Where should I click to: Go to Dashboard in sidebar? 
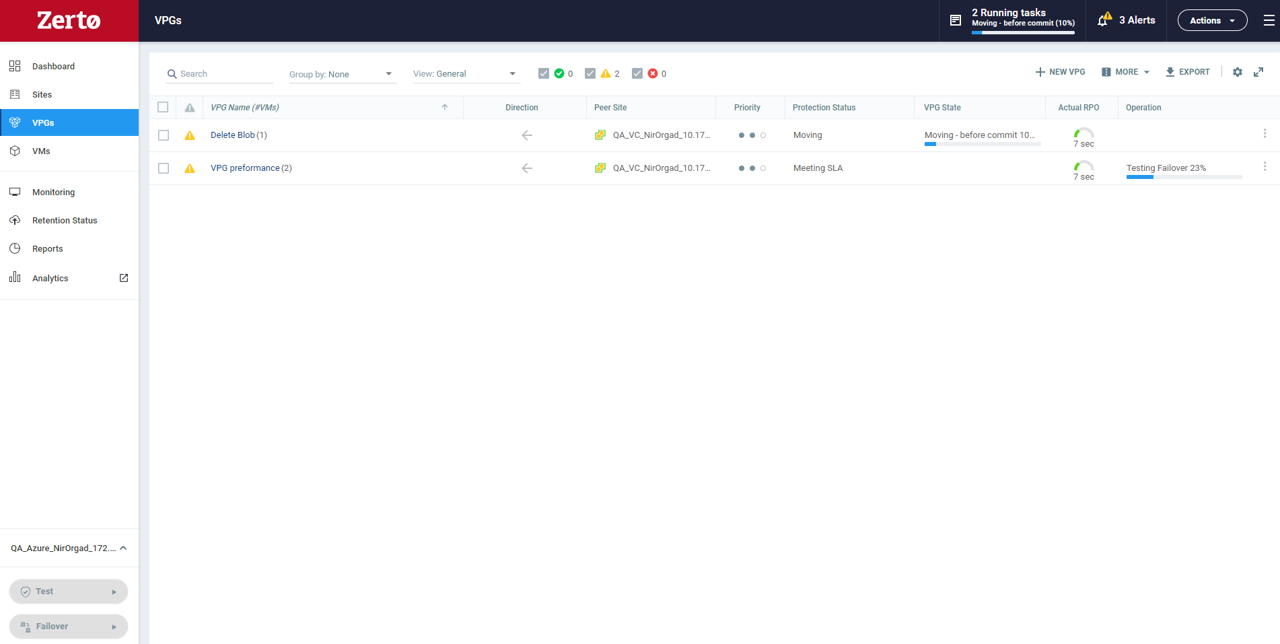(69, 66)
